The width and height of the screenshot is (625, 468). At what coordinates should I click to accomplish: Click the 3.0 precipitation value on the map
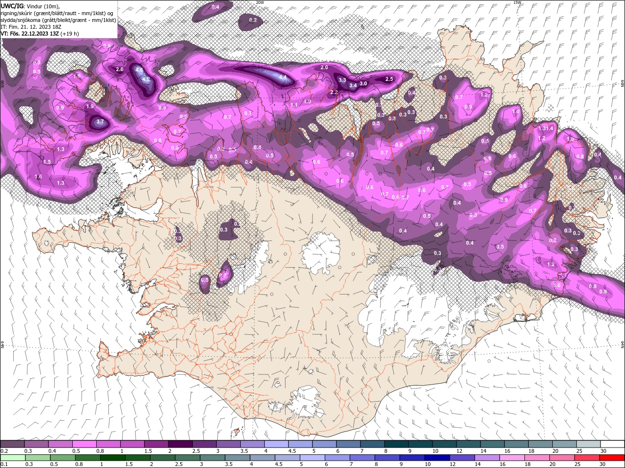[363, 84]
